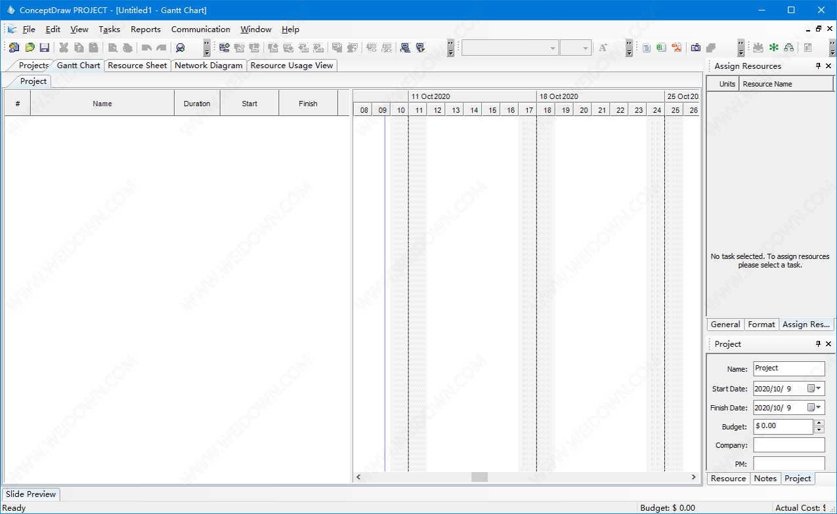
Task: Click the Redo arrow icon
Action: click(161, 47)
